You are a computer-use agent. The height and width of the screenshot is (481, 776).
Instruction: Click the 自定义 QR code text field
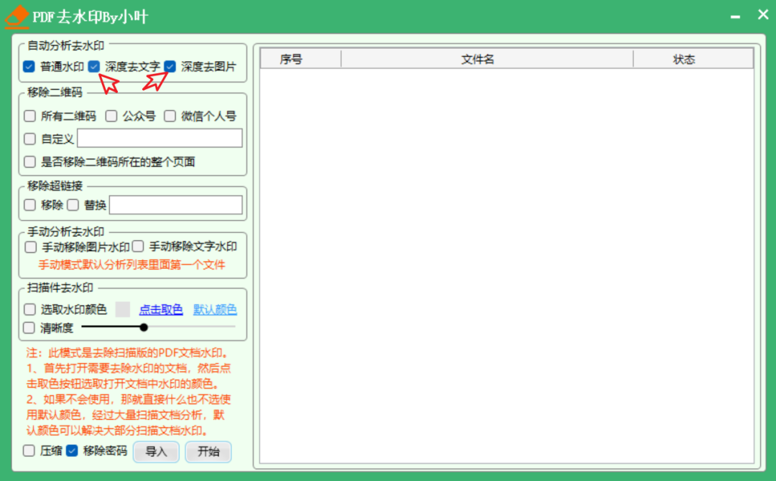[x=160, y=138]
